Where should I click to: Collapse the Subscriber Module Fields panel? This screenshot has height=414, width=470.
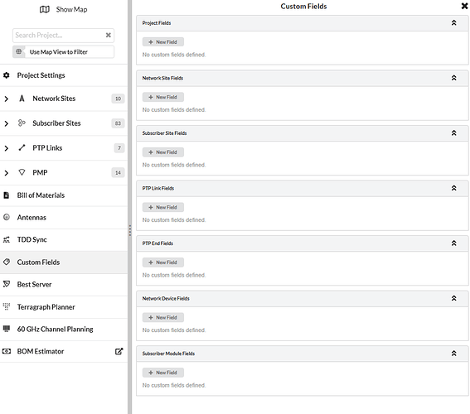453,354
